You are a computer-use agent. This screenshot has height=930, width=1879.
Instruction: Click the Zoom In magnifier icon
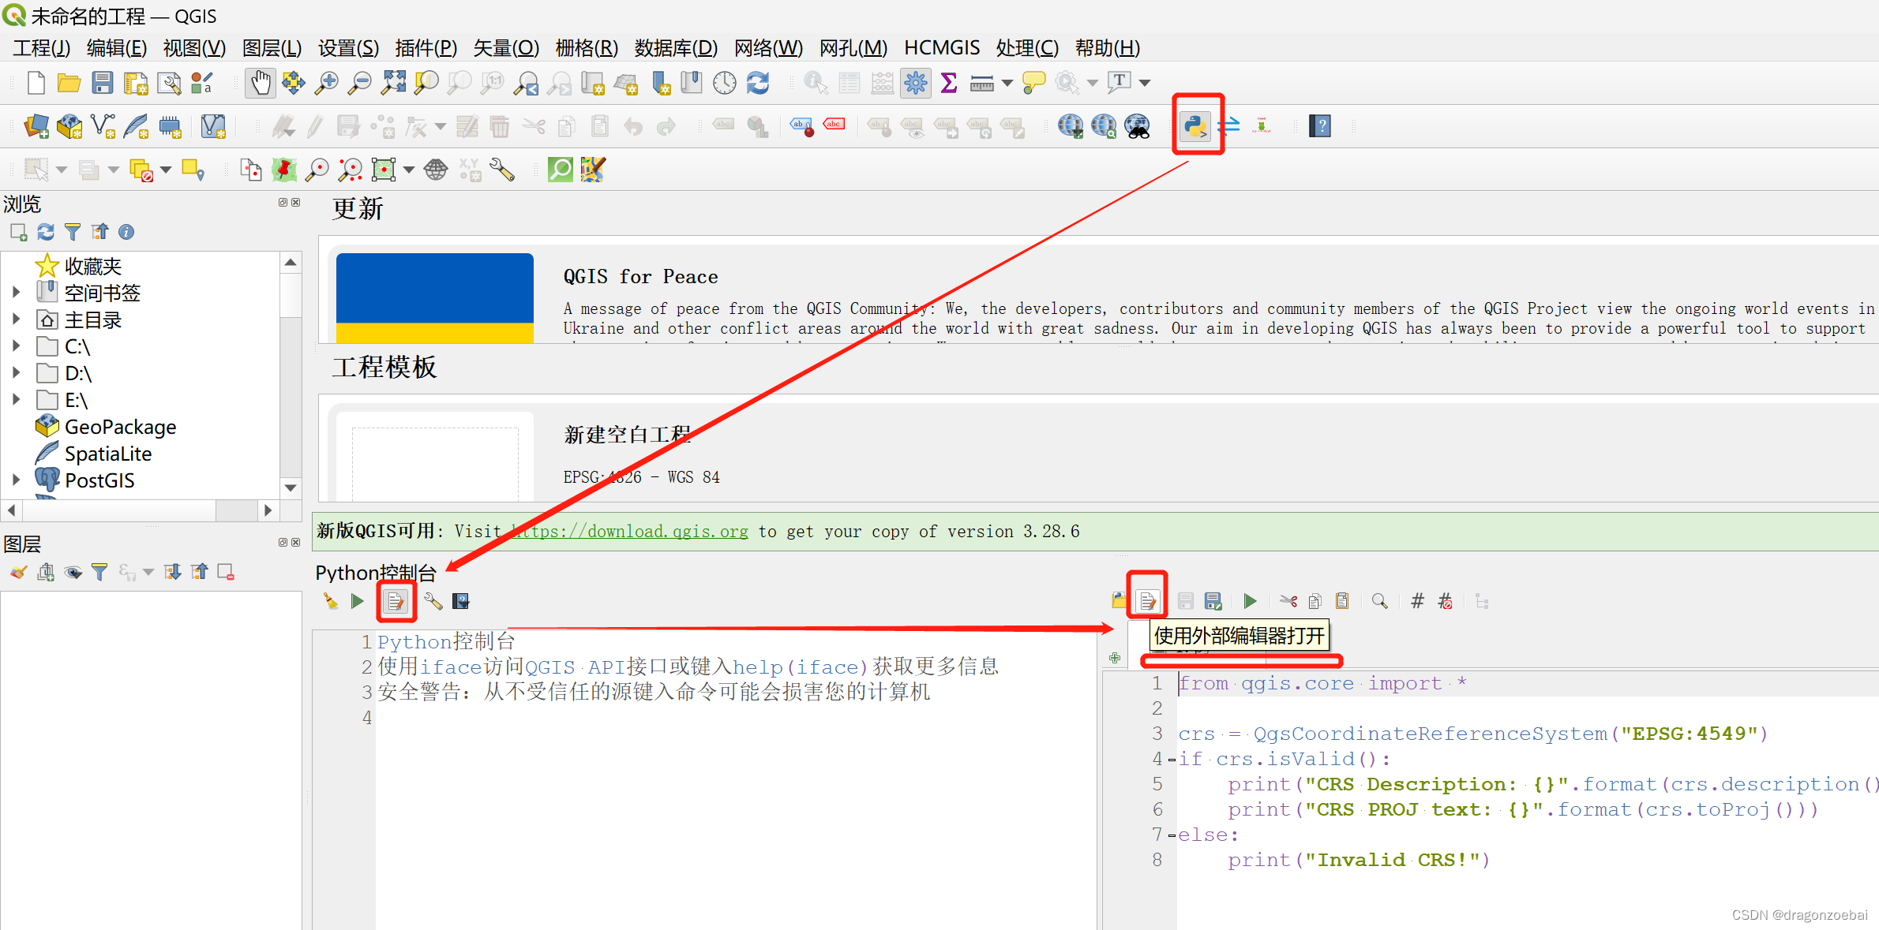pos(326,83)
